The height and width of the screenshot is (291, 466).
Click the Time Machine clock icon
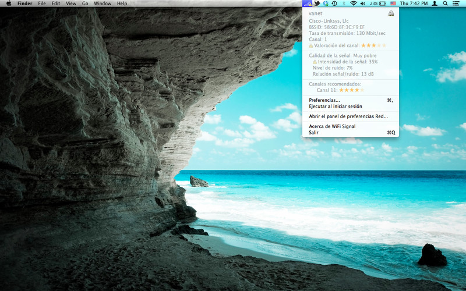click(x=334, y=3)
